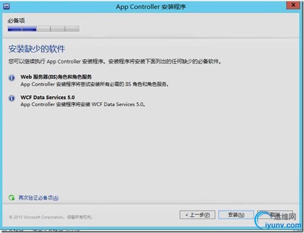This screenshot has height=233, width=304.
Task: Close the App Controller setup window
Action: [293, 5]
